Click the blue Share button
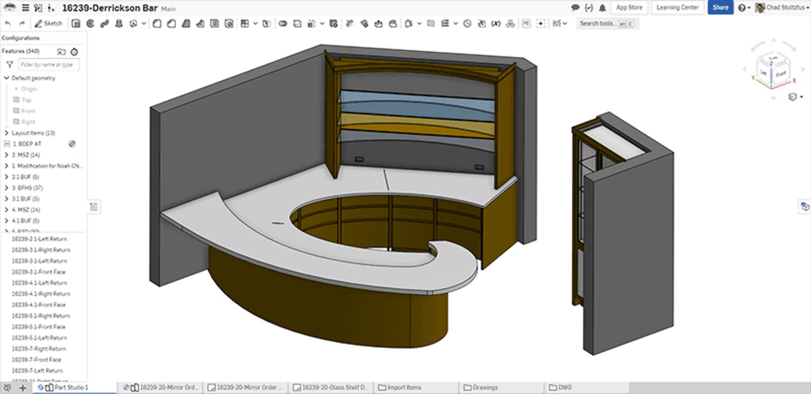Screen dimensions: 811x394 pyautogui.click(x=720, y=8)
